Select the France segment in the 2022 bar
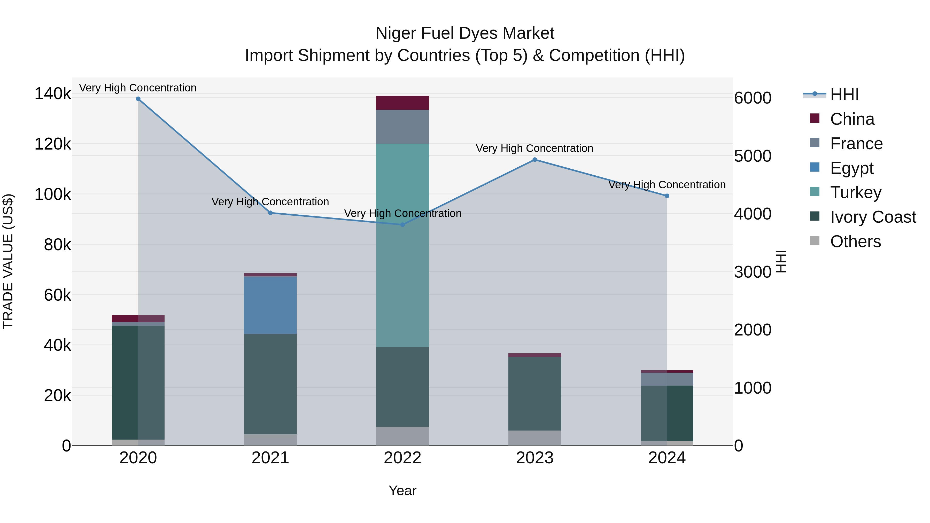 pyautogui.click(x=402, y=127)
